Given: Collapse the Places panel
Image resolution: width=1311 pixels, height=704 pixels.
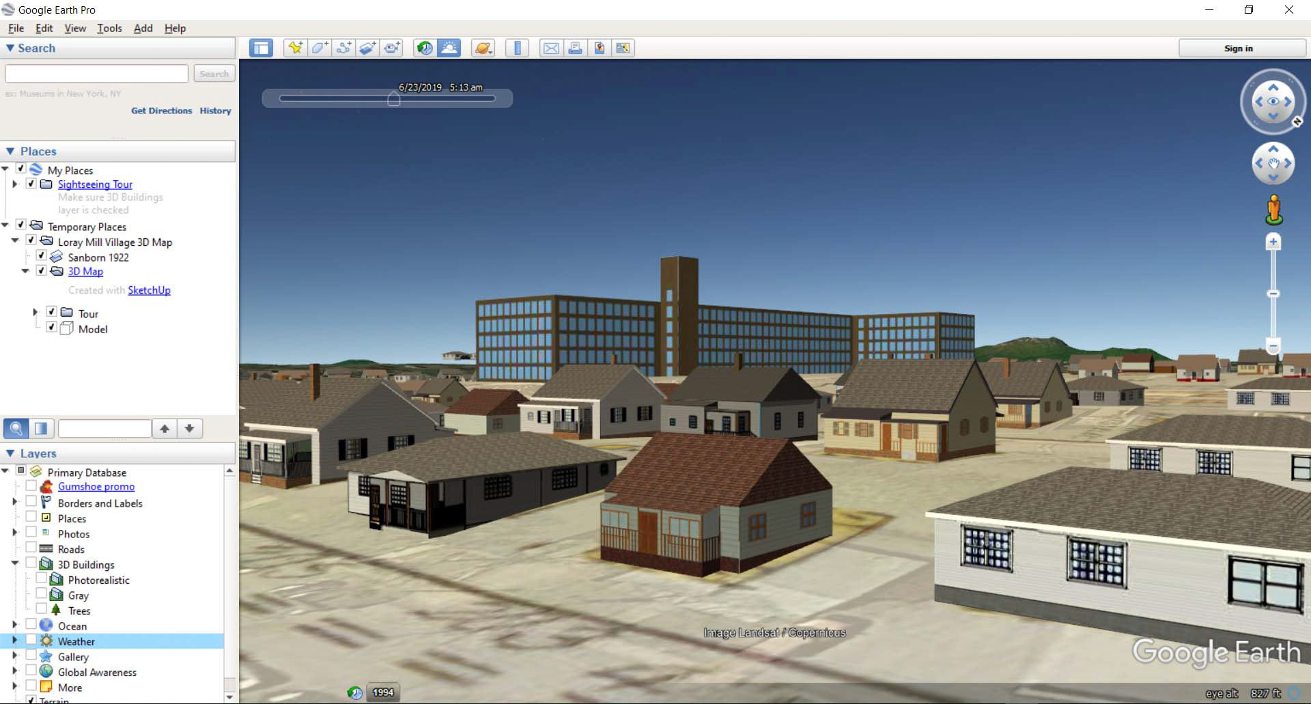Looking at the screenshot, I should pyautogui.click(x=10, y=151).
